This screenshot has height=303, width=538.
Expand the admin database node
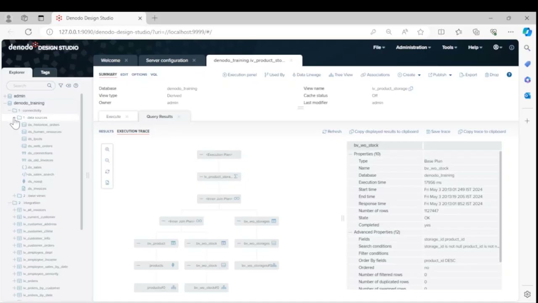[x=5, y=96]
